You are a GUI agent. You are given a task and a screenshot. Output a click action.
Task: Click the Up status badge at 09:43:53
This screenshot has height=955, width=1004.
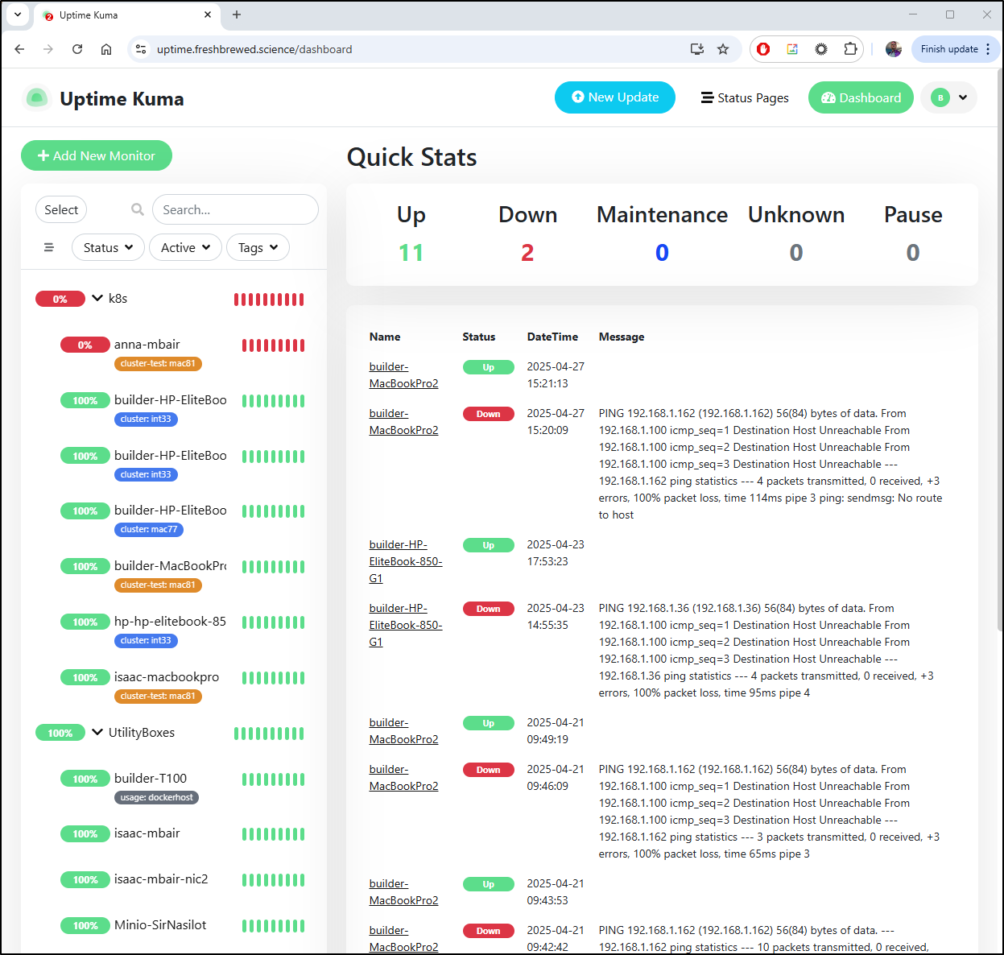pos(488,884)
